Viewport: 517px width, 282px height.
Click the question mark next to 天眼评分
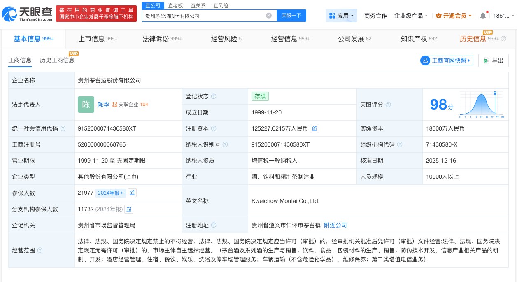coord(388,105)
